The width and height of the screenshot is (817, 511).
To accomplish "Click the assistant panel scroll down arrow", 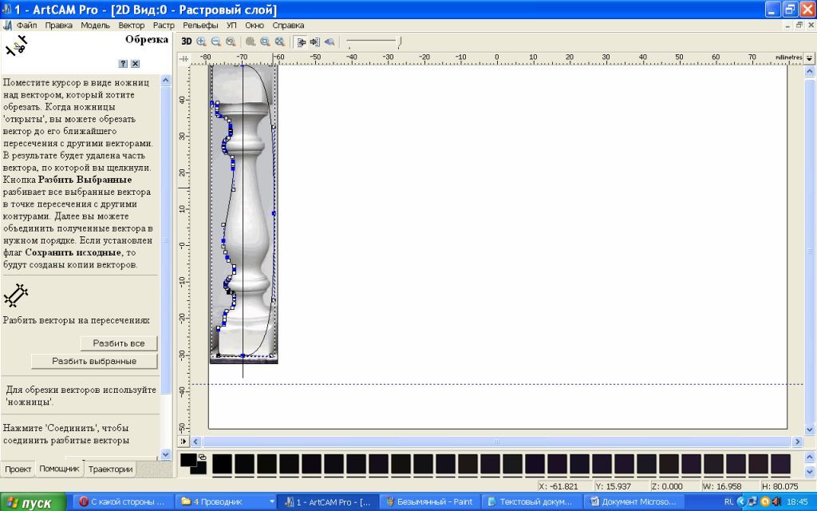I will tap(166, 454).
